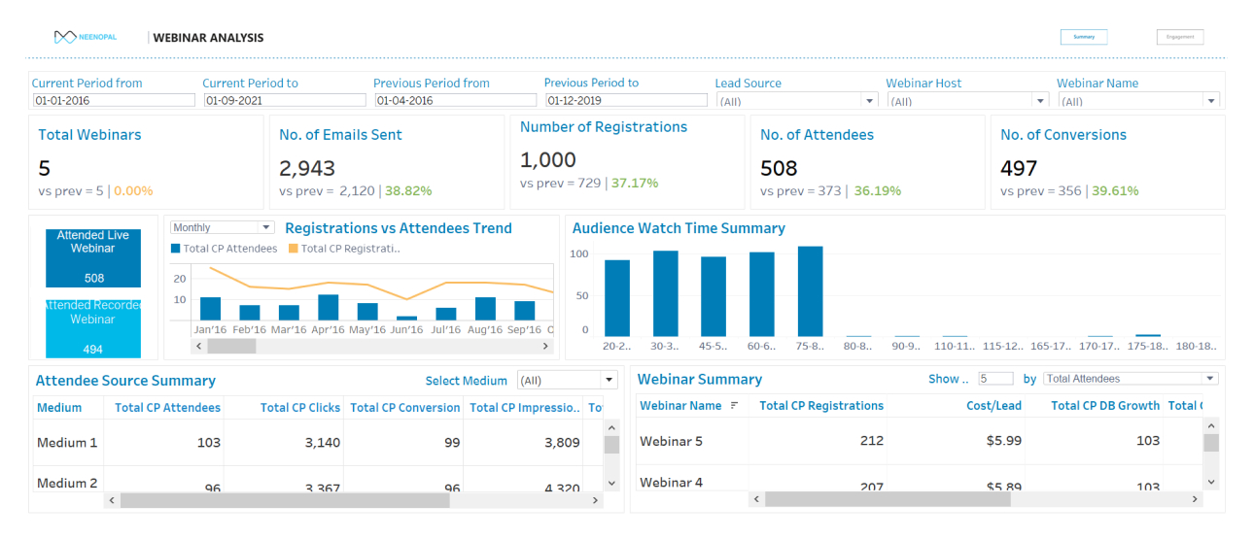Image resolution: width=1254 pixels, height=539 pixels.
Task: Open the Lead Source dropdown
Action: click(x=797, y=101)
